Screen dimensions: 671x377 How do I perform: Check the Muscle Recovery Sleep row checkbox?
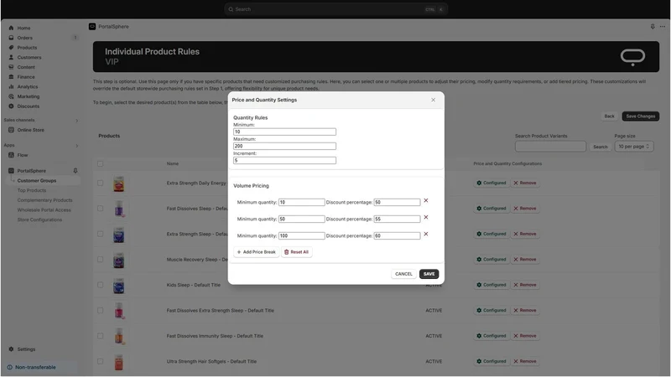pos(100,260)
